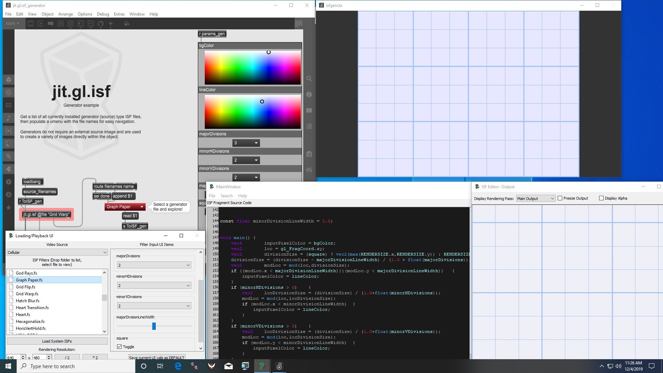The width and height of the screenshot is (663, 373).
Task: Click the ISF Editor zoom/search icon
Action: 309,79
